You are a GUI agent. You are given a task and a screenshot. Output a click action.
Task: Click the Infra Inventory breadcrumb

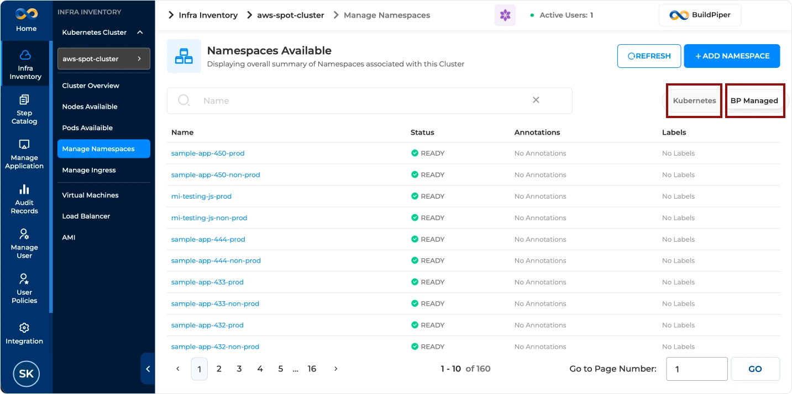coord(208,15)
